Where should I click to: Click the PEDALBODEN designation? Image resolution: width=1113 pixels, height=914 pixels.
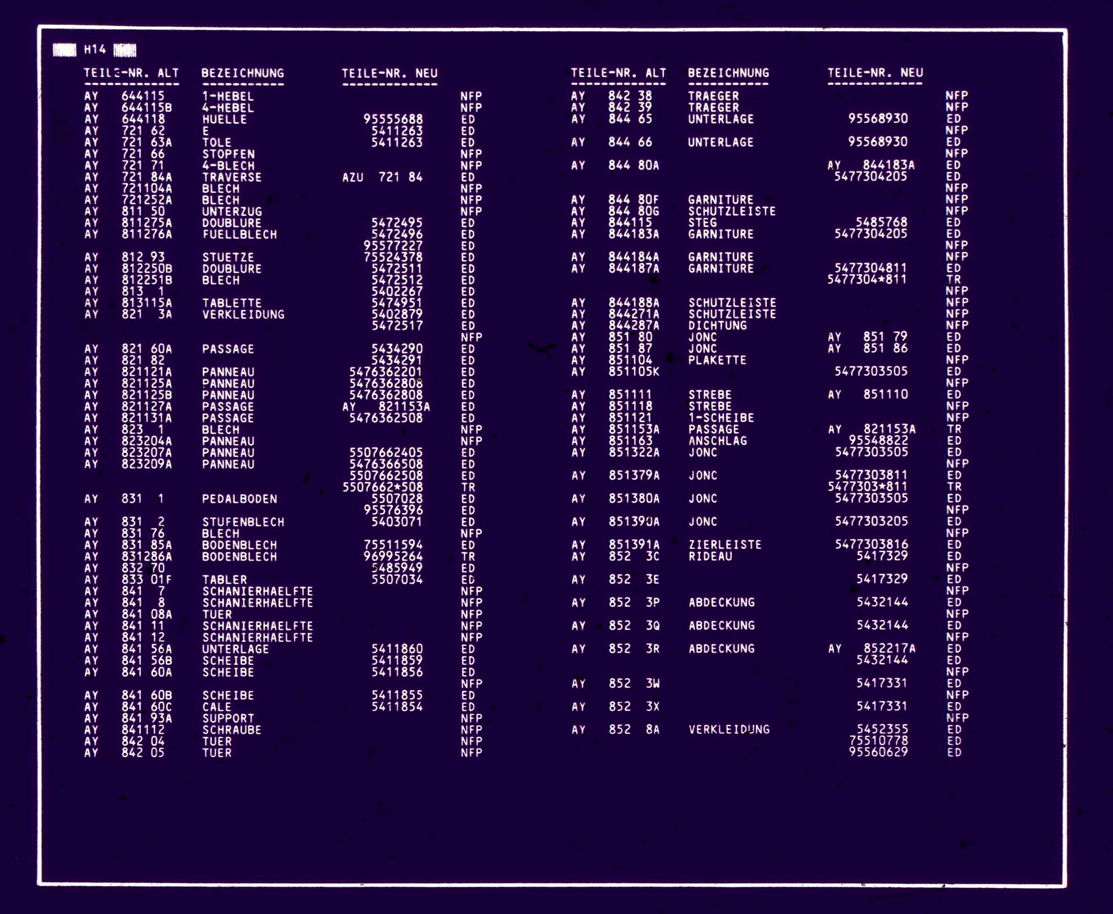(239, 499)
